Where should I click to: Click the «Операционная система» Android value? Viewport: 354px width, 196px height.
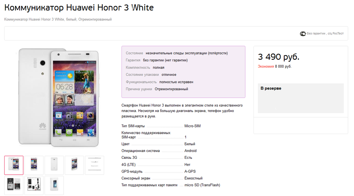(190, 151)
